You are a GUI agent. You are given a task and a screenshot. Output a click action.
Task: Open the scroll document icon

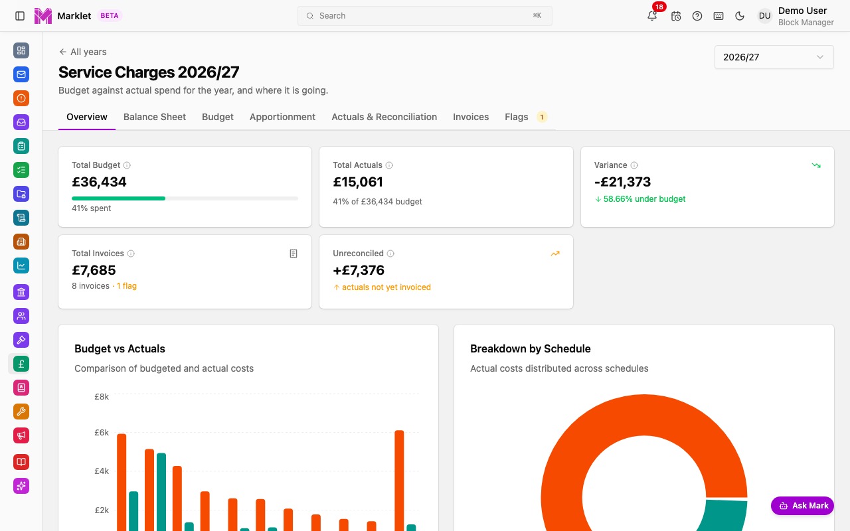[21, 218]
